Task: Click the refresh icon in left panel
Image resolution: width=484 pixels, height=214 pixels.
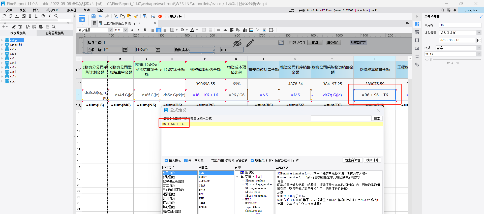Action: [10, 16]
